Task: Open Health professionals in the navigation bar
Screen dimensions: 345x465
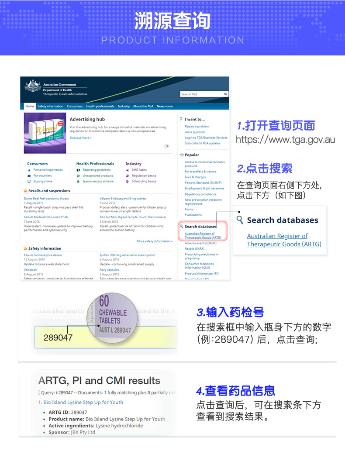Action: 100,106
